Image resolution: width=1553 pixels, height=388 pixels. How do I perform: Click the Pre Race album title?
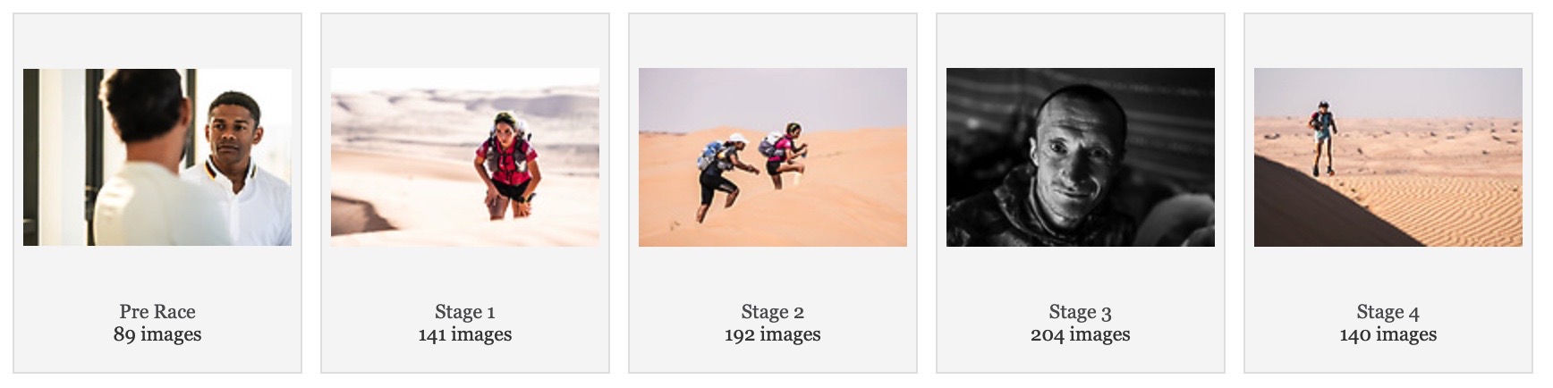157,311
